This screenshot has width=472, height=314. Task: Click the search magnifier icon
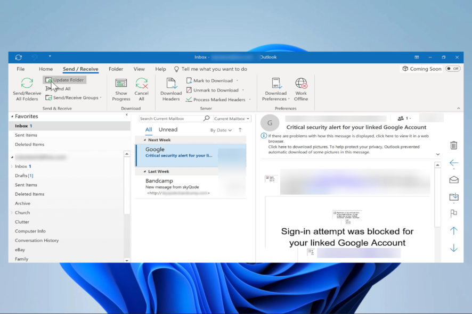tap(207, 119)
